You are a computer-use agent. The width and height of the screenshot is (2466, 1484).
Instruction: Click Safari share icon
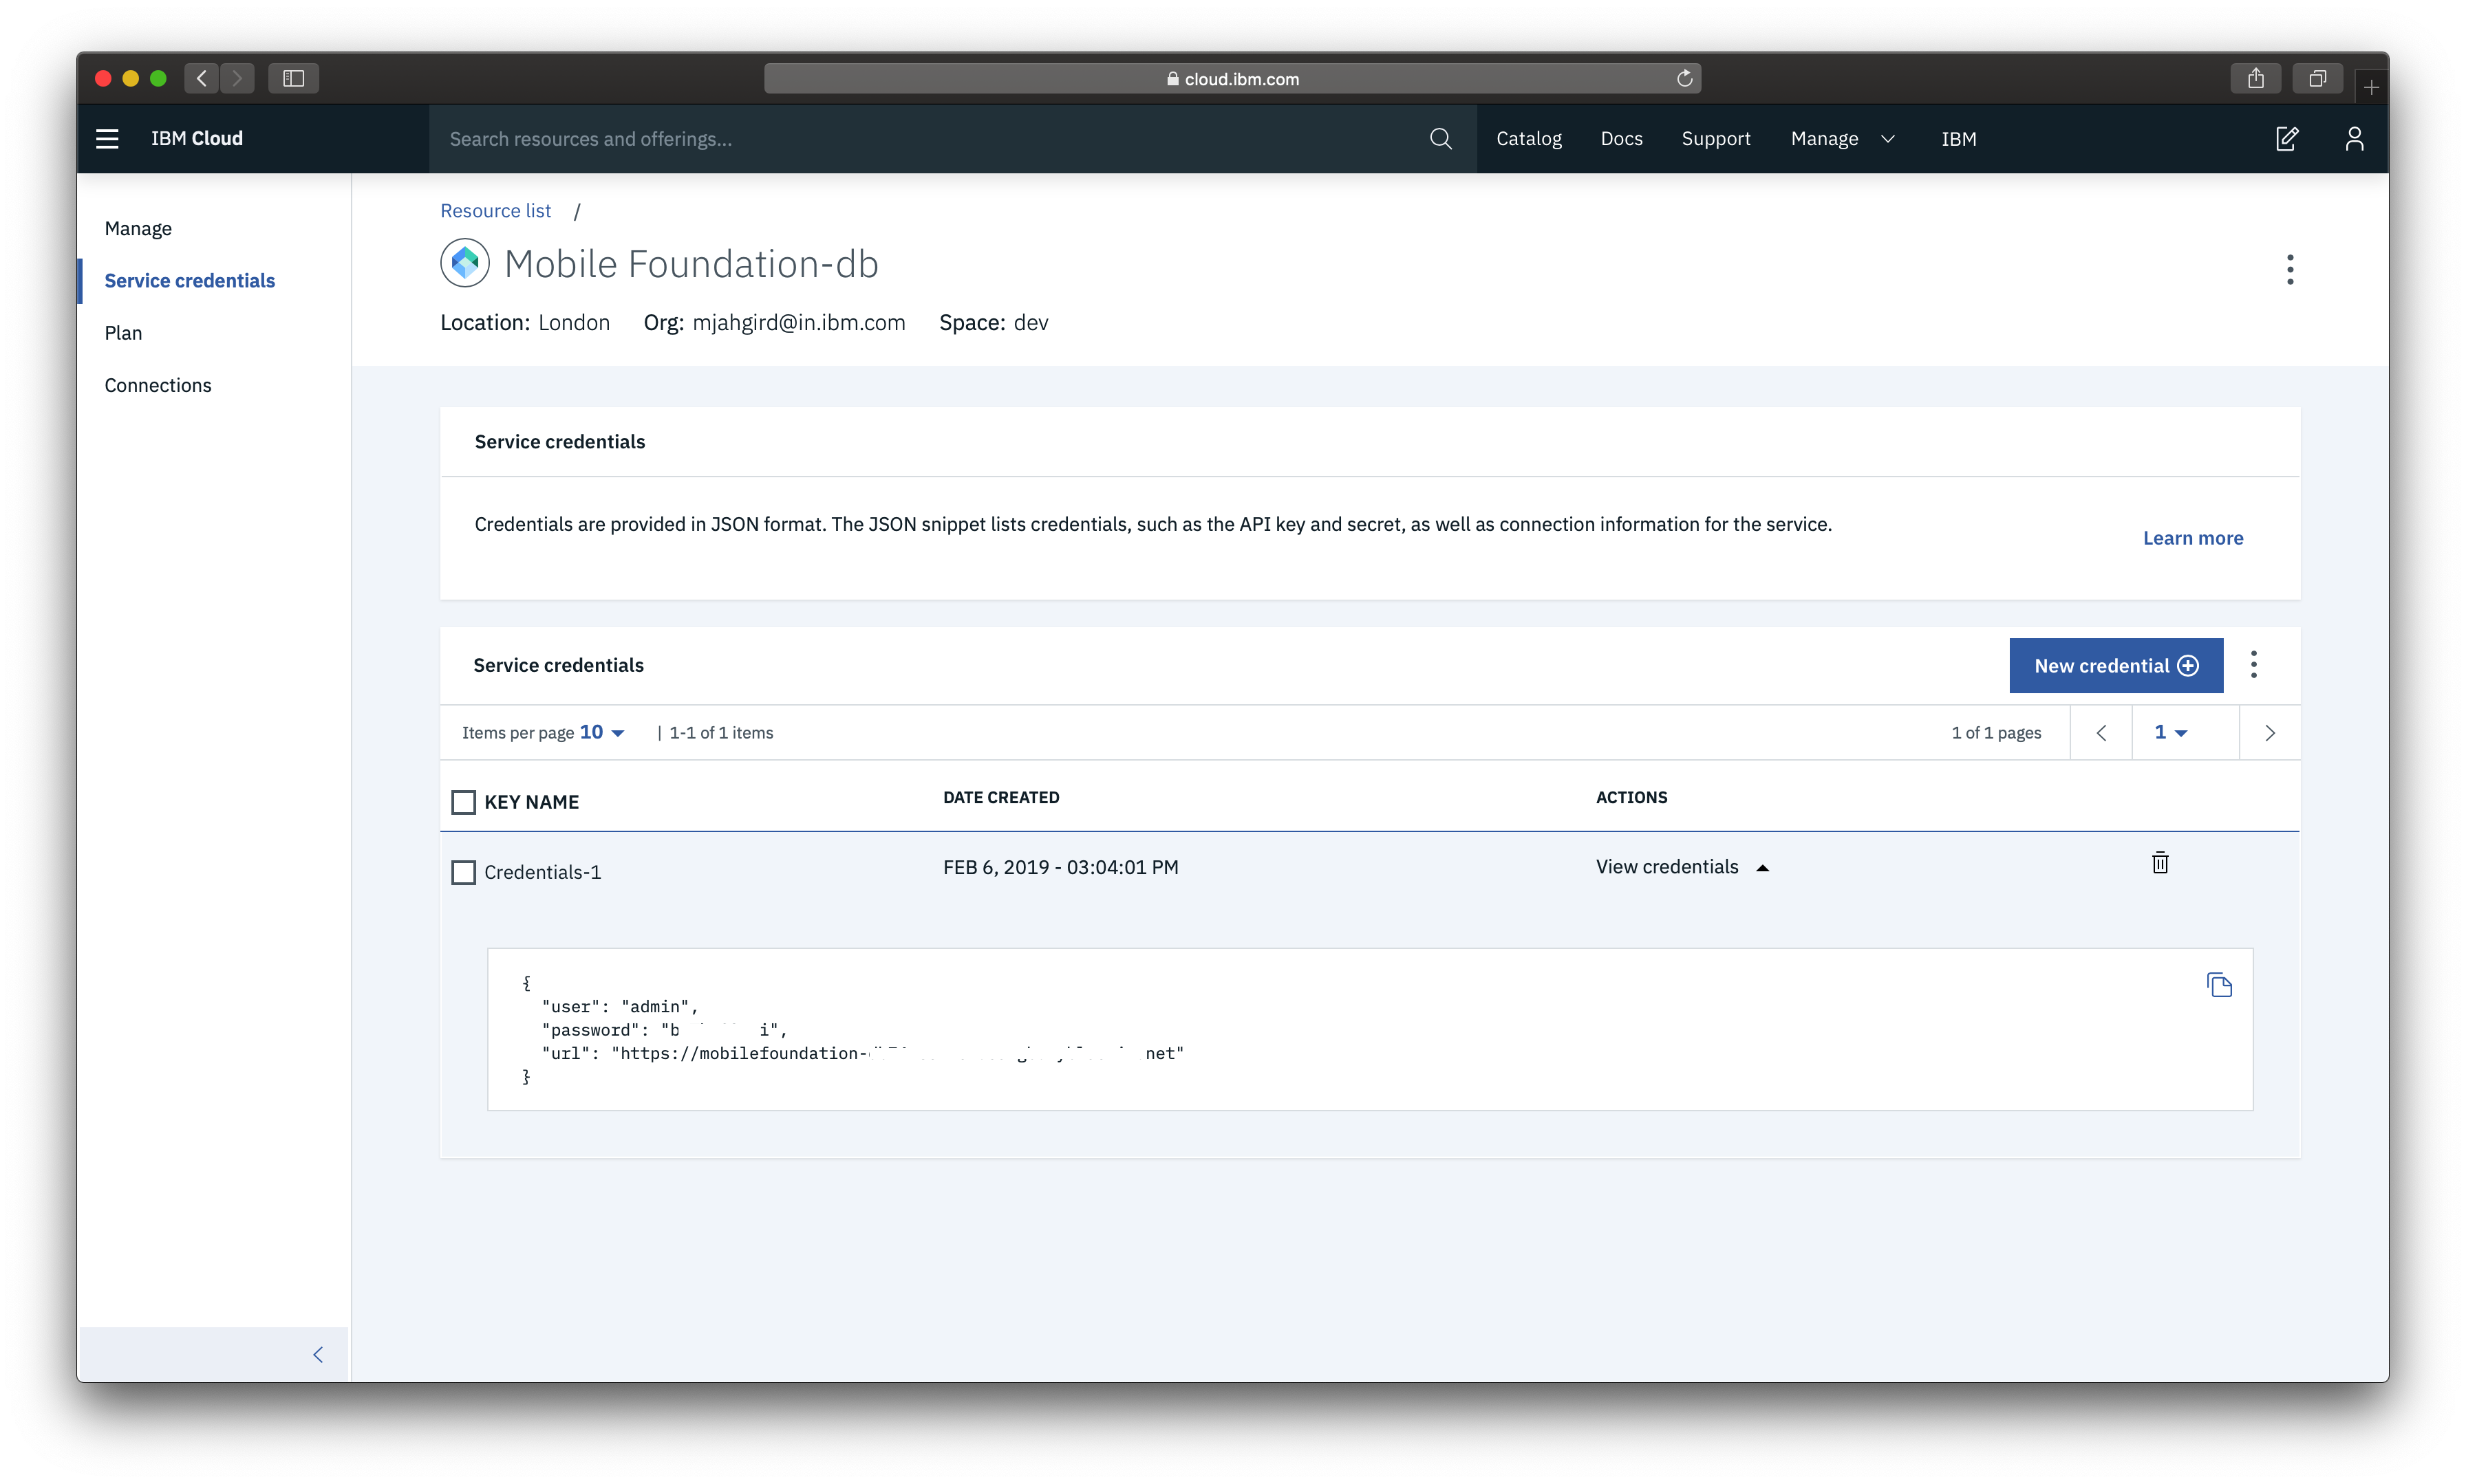[x=2255, y=78]
